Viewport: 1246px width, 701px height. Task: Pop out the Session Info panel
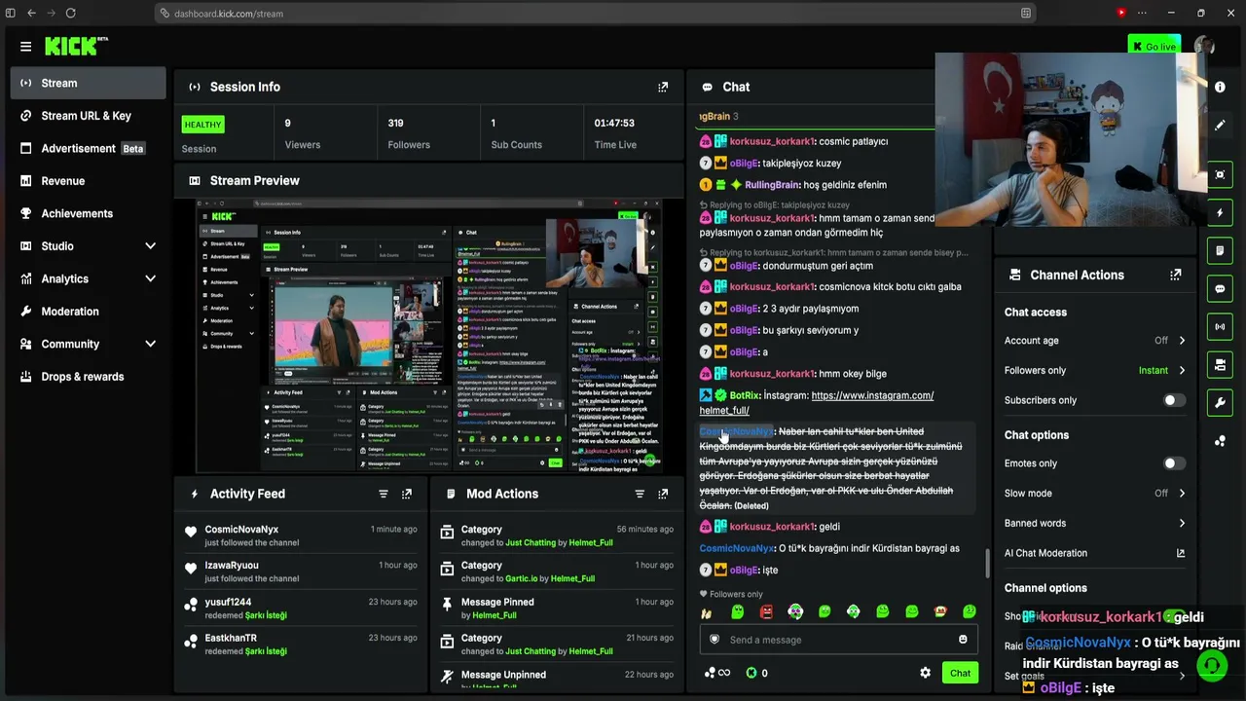(663, 87)
